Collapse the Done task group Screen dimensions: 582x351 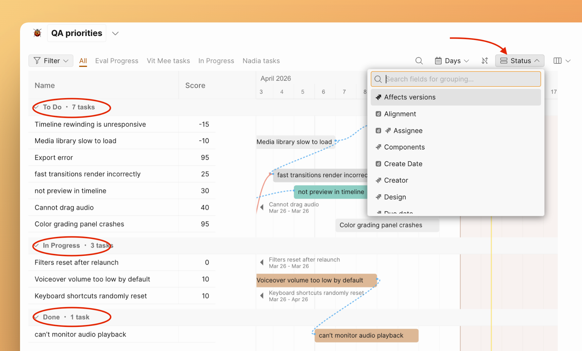tap(37, 317)
